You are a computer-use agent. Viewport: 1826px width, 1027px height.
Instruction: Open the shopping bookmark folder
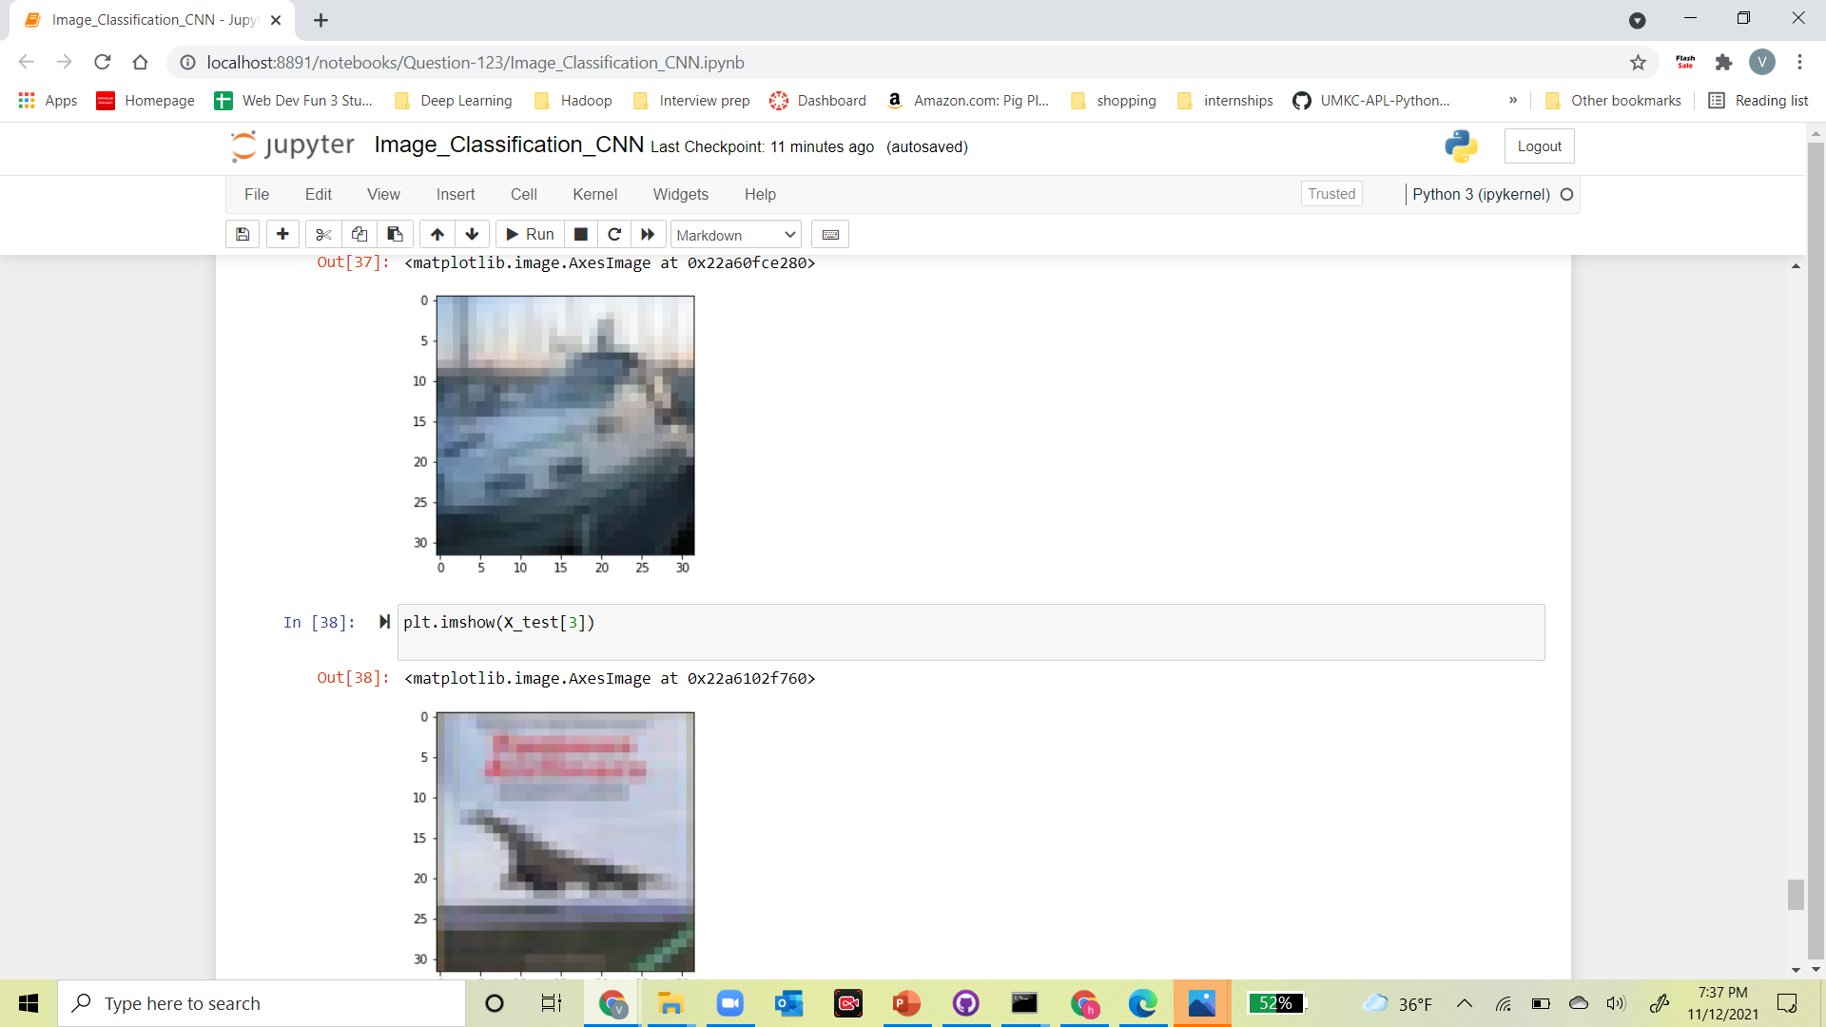(x=1114, y=101)
